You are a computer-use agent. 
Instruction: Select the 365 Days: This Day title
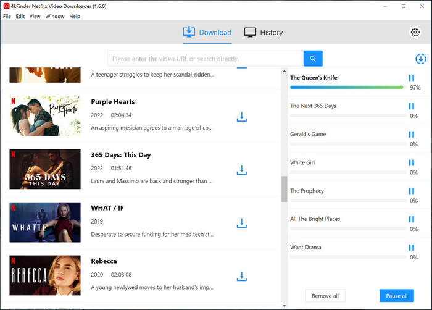pyautogui.click(x=121, y=155)
